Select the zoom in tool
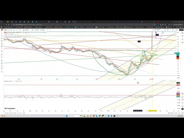This screenshot has height=138, width=184. point(2,57)
